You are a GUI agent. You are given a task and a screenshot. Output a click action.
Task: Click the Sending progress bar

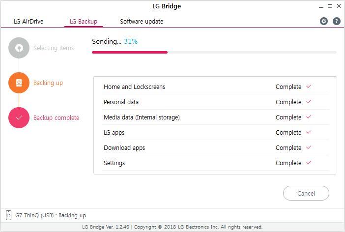click(x=214, y=53)
